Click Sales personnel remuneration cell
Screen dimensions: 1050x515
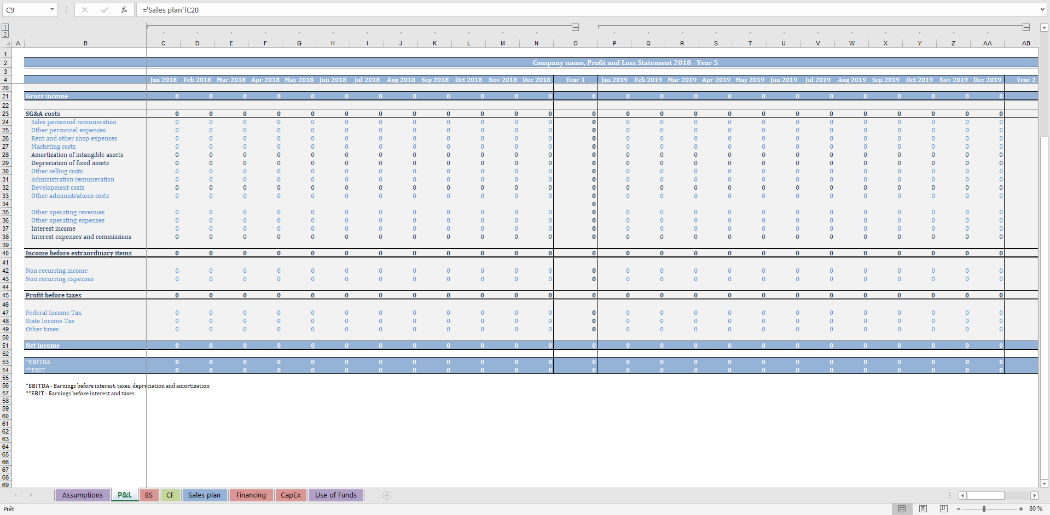[85, 122]
